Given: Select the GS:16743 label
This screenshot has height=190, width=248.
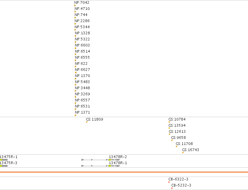Looking at the screenshot, I should pyautogui.click(x=191, y=150).
